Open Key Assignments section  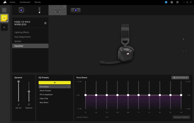(x=23, y=37)
